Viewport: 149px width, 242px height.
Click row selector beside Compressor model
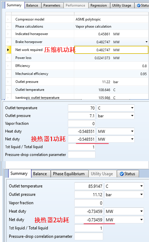coord(8,19)
